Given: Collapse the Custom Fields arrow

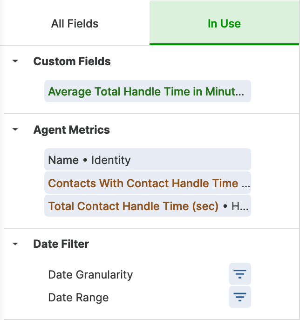Looking at the screenshot, I should tap(15, 61).
